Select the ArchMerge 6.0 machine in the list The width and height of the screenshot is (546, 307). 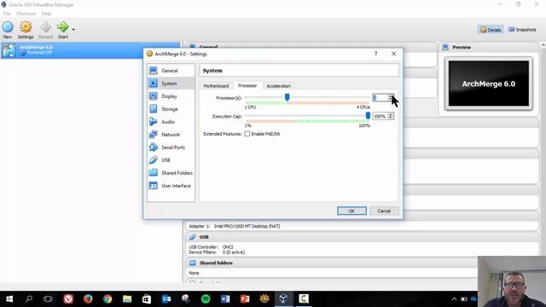[x=90, y=50]
